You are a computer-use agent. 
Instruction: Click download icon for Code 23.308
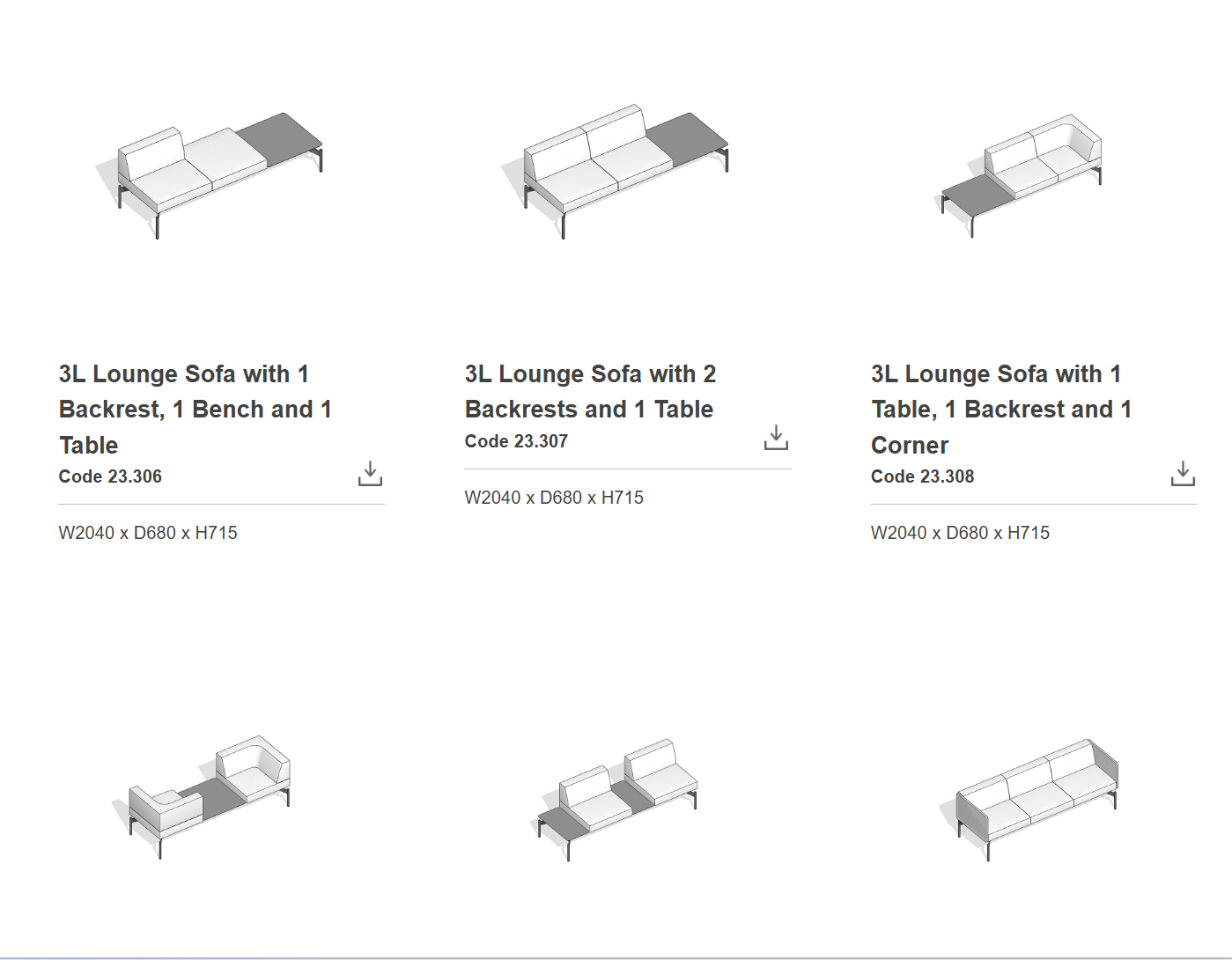click(x=1183, y=474)
